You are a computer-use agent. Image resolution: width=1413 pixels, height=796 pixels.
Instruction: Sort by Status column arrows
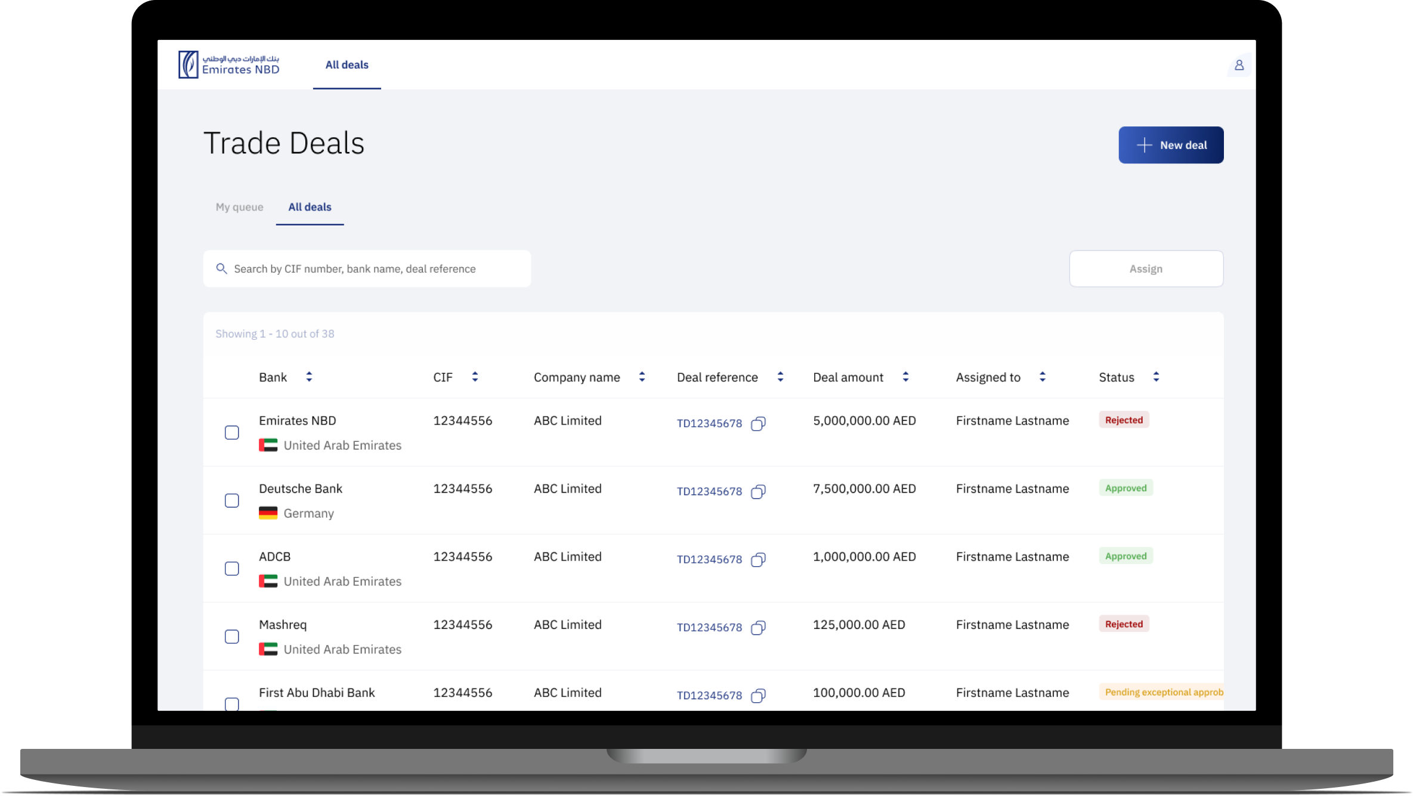(1156, 377)
